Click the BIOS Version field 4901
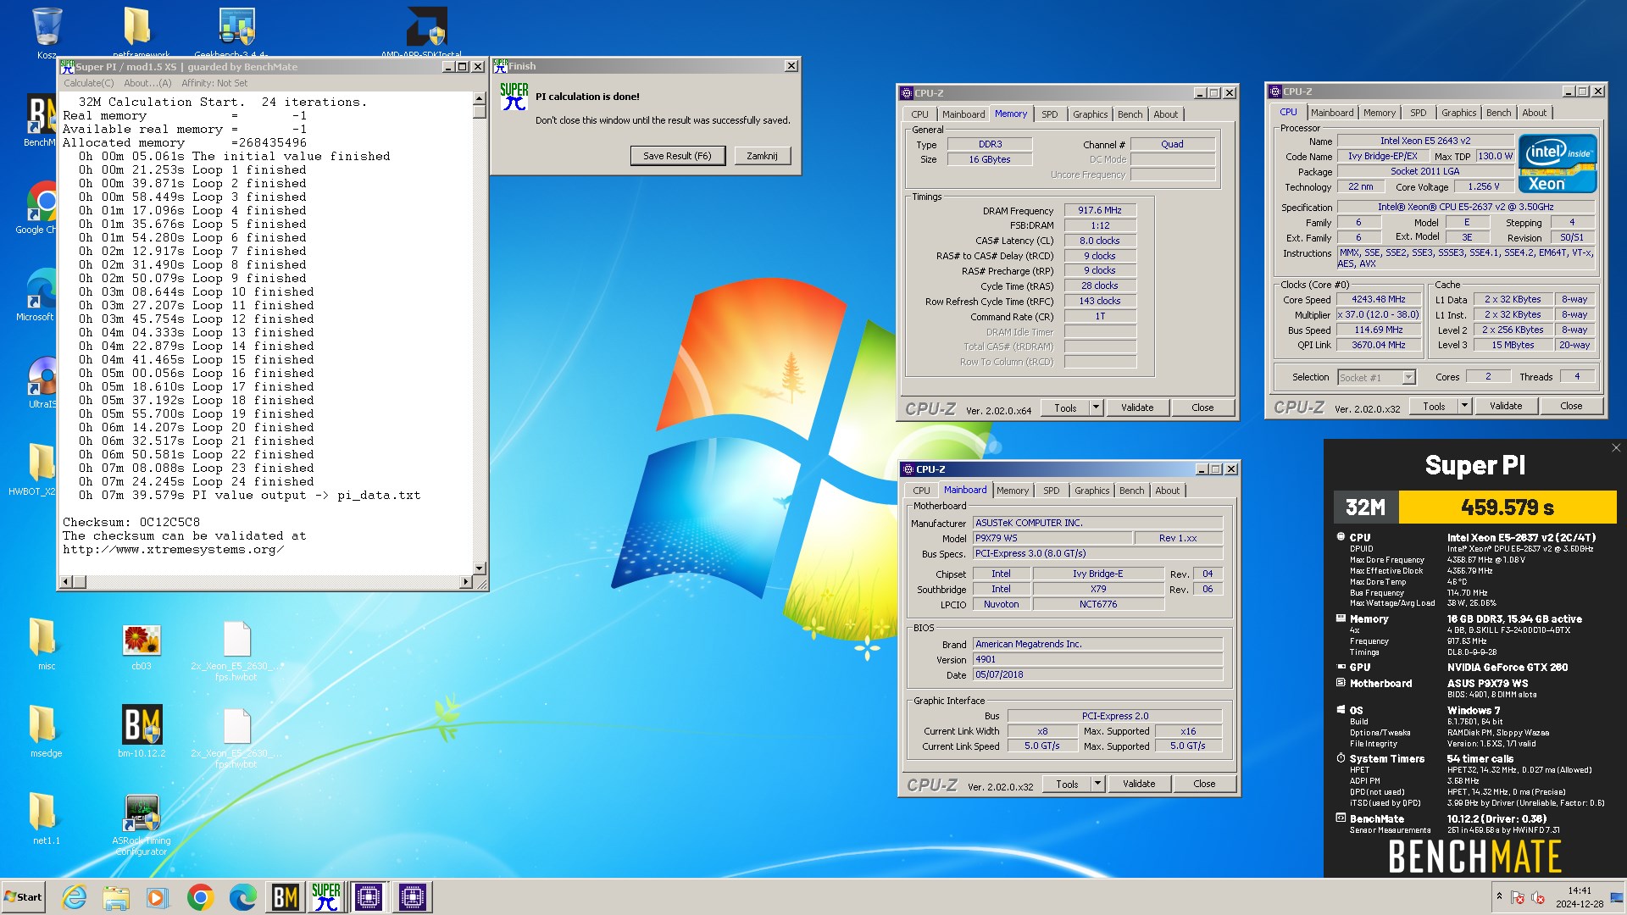 pos(1097,659)
